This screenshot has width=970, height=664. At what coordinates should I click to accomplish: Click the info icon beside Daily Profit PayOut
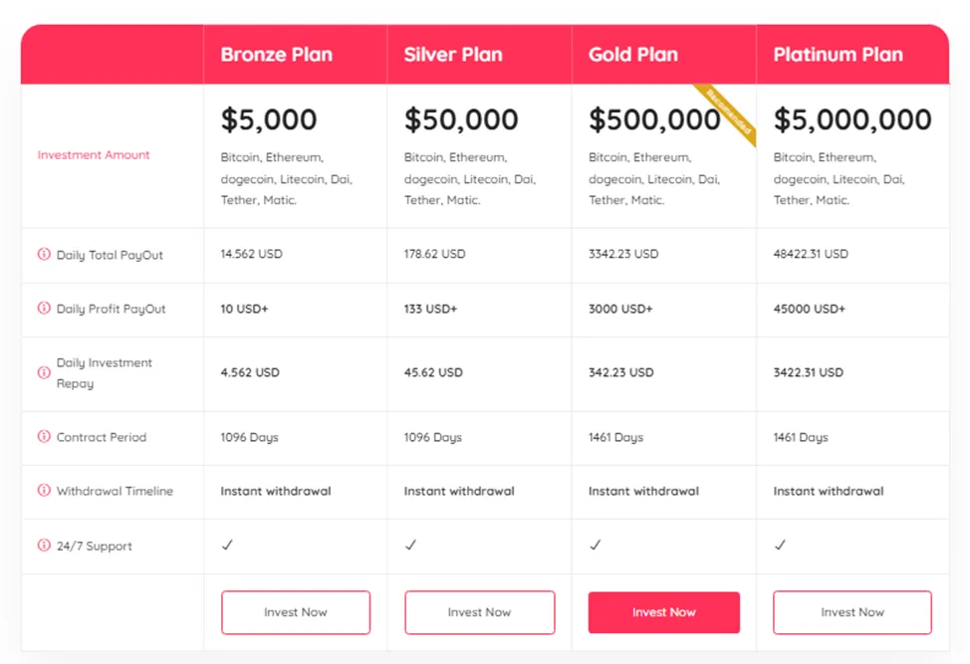pos(44,308)
